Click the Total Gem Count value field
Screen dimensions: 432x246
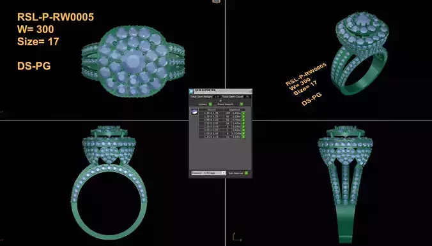[247, 97]
